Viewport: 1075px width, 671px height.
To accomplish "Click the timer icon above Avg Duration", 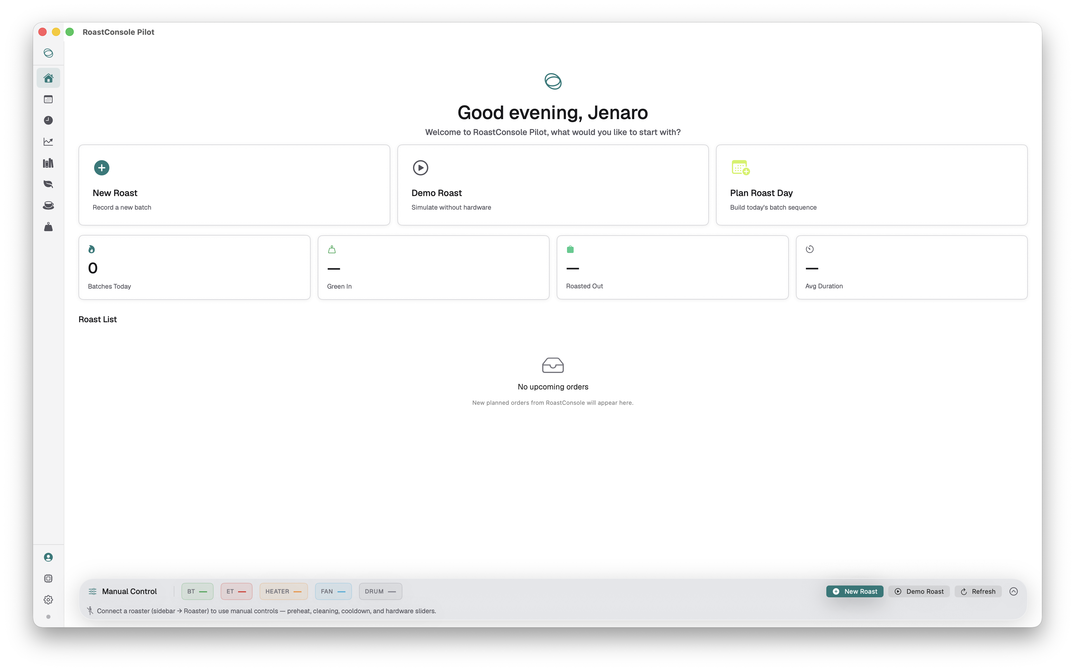I will click(809, 249).
